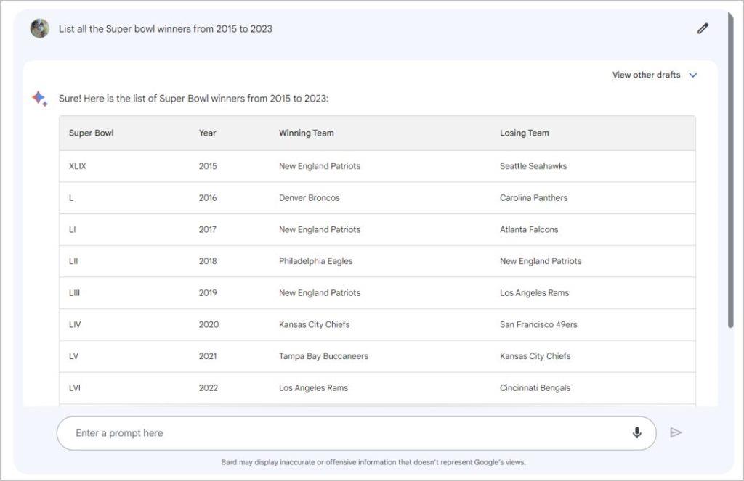Click the send prompt arrow icon
Screen dimensions: 744x481
click(x=676, y=432)
